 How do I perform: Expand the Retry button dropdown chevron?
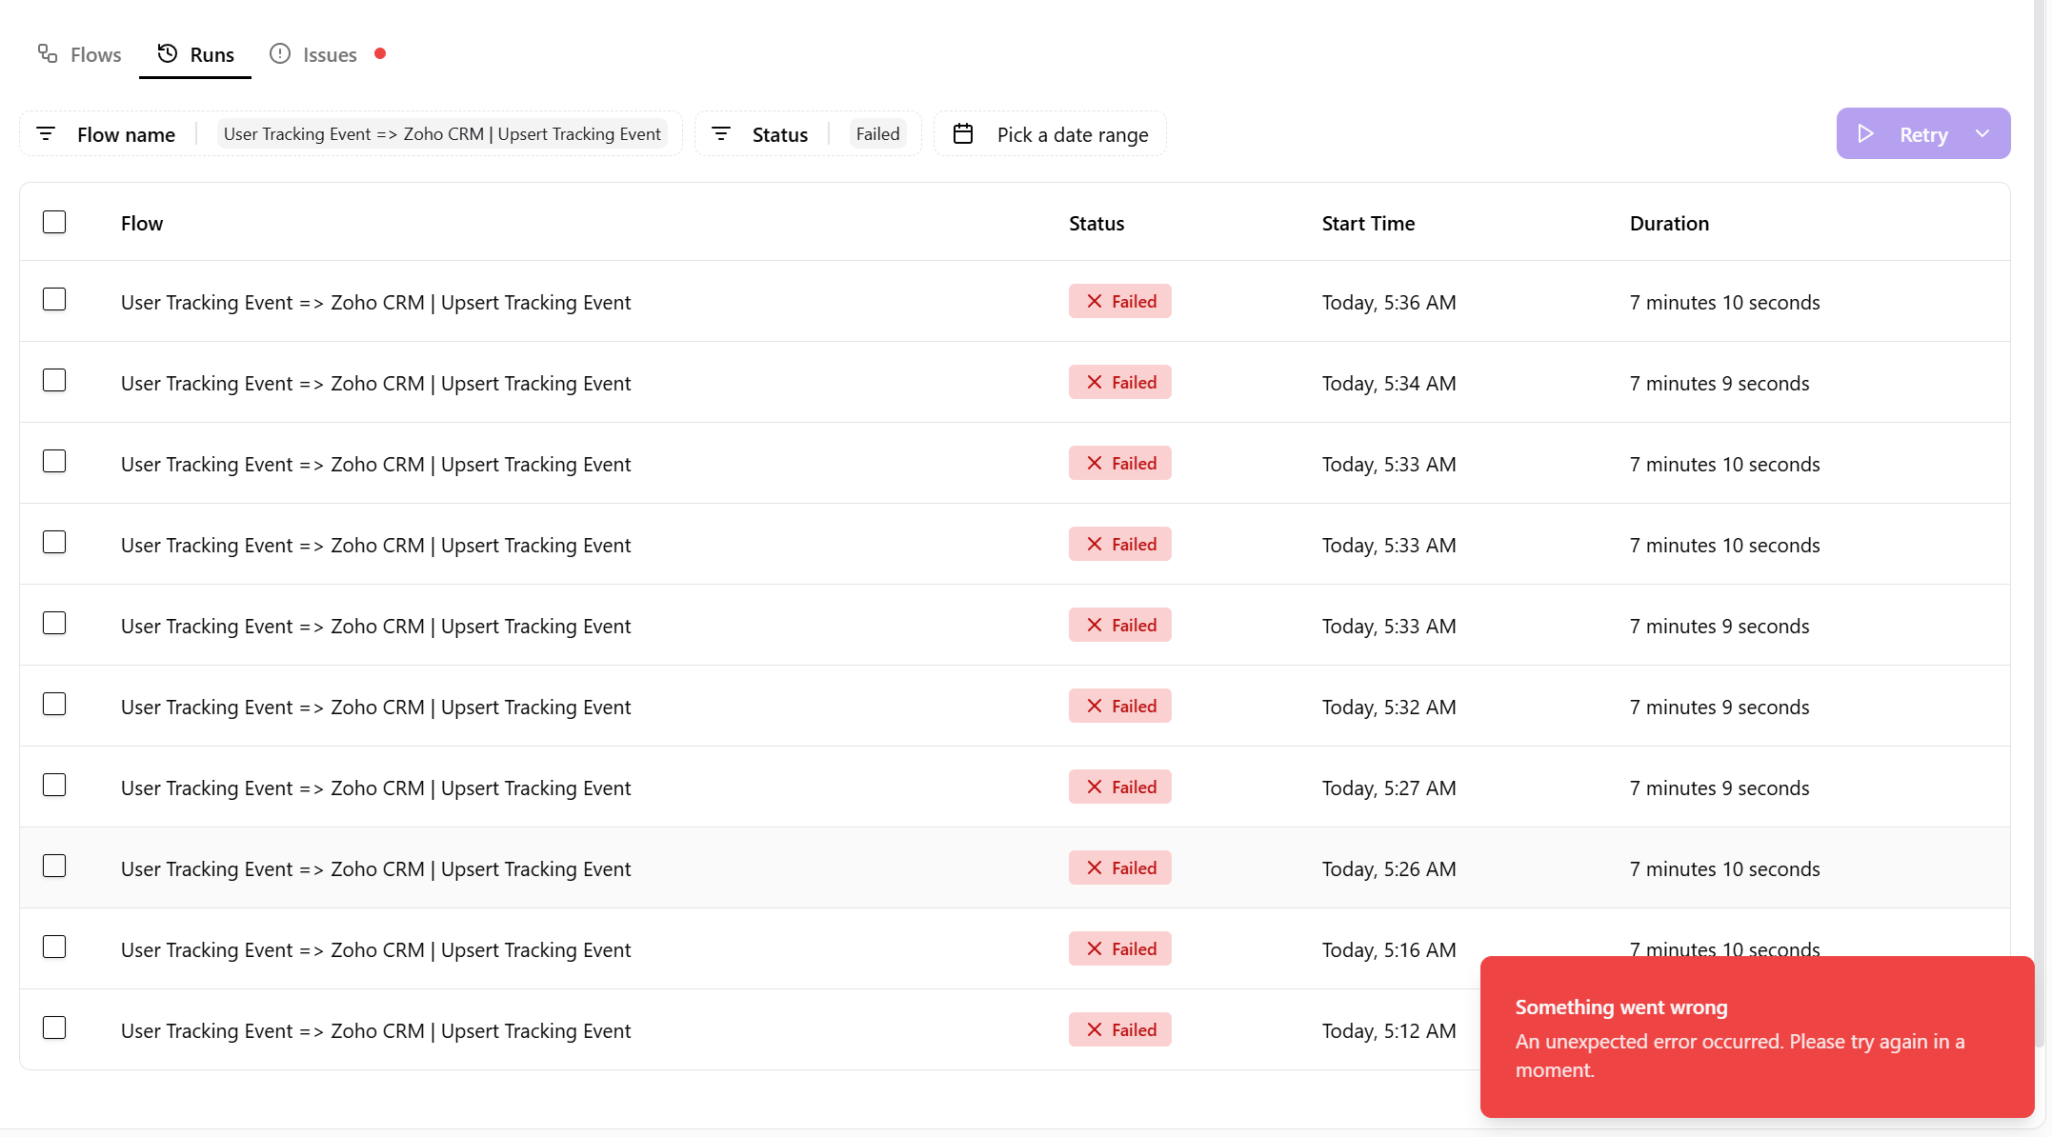click(1982, 133)
